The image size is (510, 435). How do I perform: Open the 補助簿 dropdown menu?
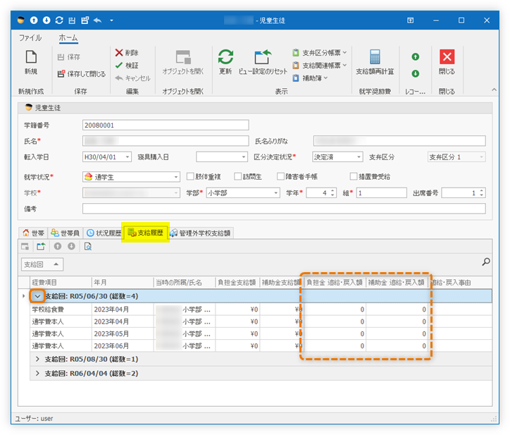point(310,78)
